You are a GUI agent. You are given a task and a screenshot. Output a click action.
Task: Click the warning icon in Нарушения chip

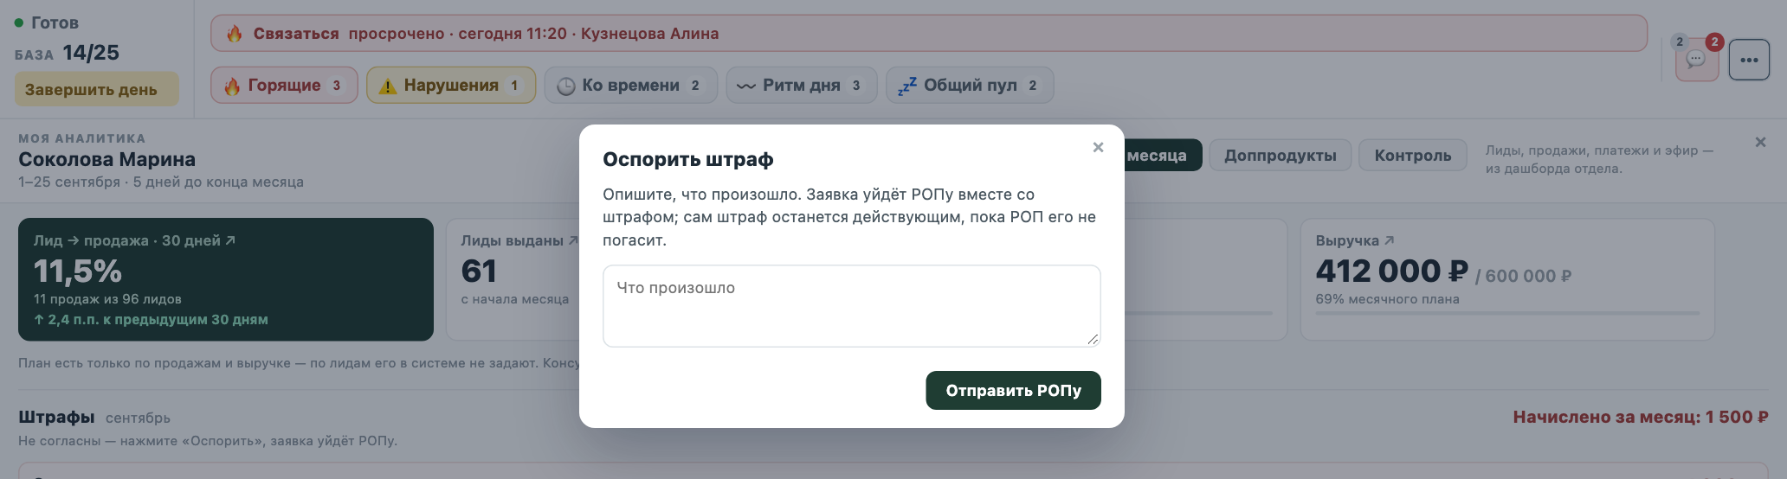[x=388, y=86]
